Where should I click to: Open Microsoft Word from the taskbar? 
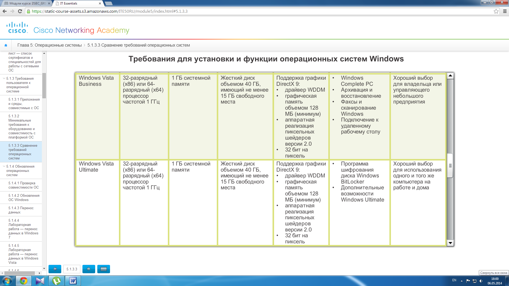point(73,281)
